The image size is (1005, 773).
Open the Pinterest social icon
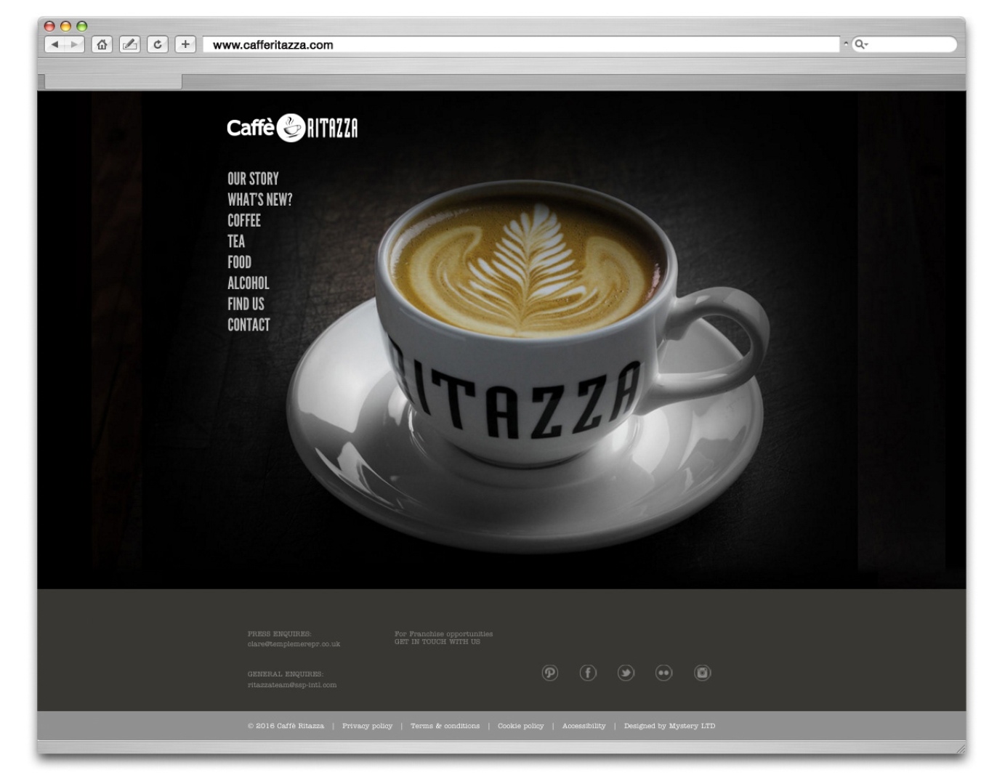[x=550, y=673]
